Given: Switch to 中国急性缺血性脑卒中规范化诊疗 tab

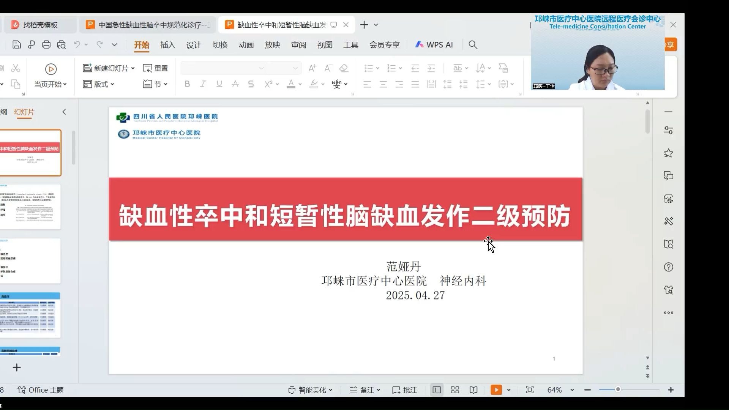Looking at the screenshot, I should pyautogui.click(x=148, y=25).
